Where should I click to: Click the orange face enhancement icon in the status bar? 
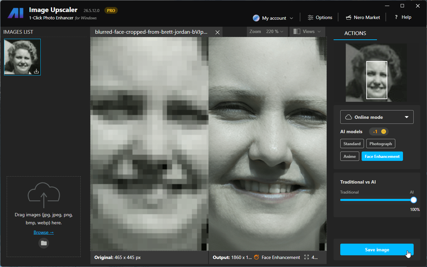click(x=257, y=257)
